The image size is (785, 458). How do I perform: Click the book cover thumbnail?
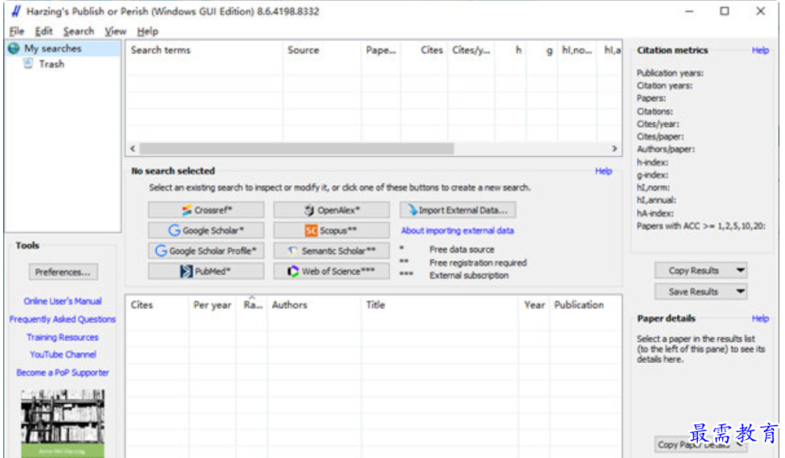63,423
